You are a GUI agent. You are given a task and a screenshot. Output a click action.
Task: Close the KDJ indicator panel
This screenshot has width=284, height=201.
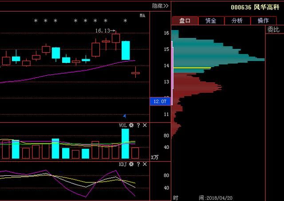coord(145,165)
